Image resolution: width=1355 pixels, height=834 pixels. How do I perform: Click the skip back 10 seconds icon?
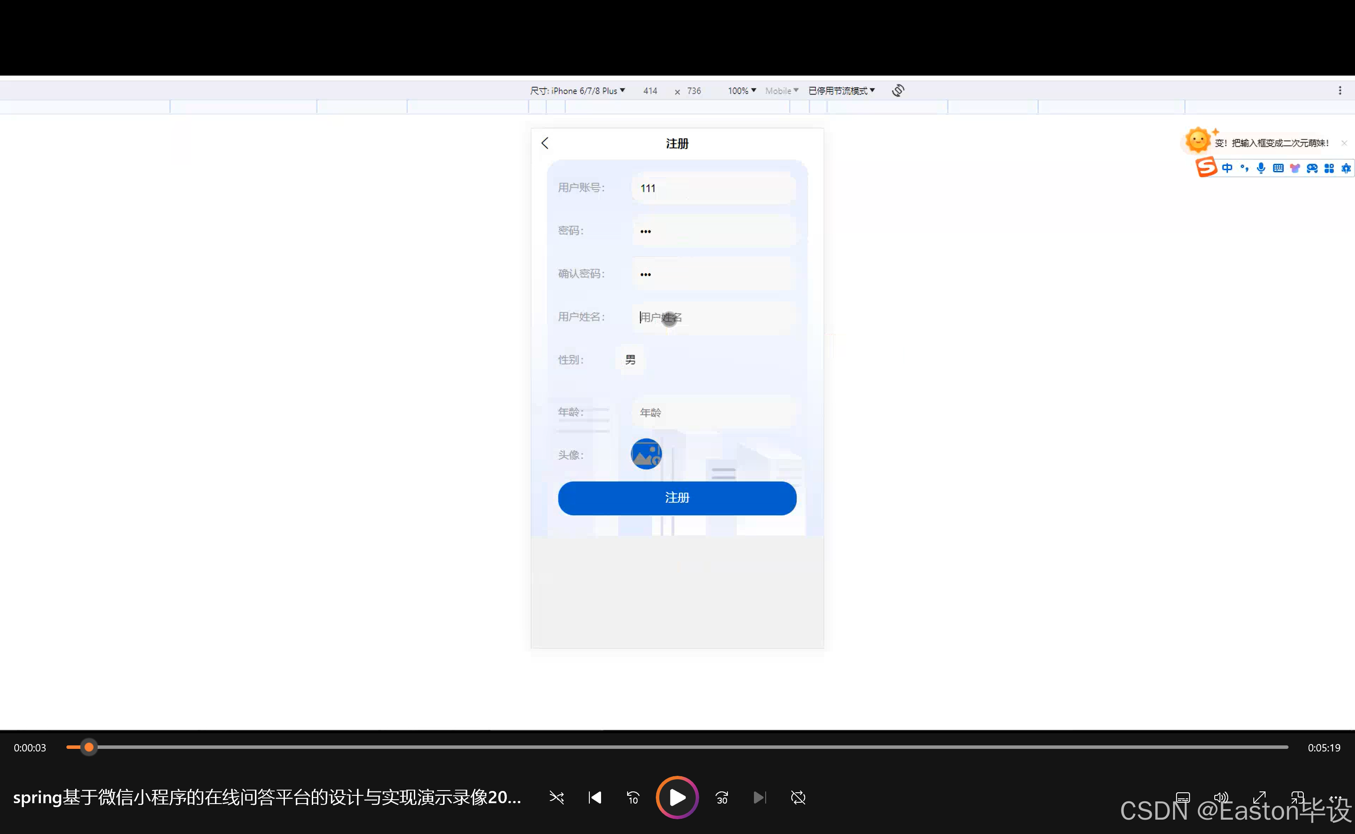(633, 798)
